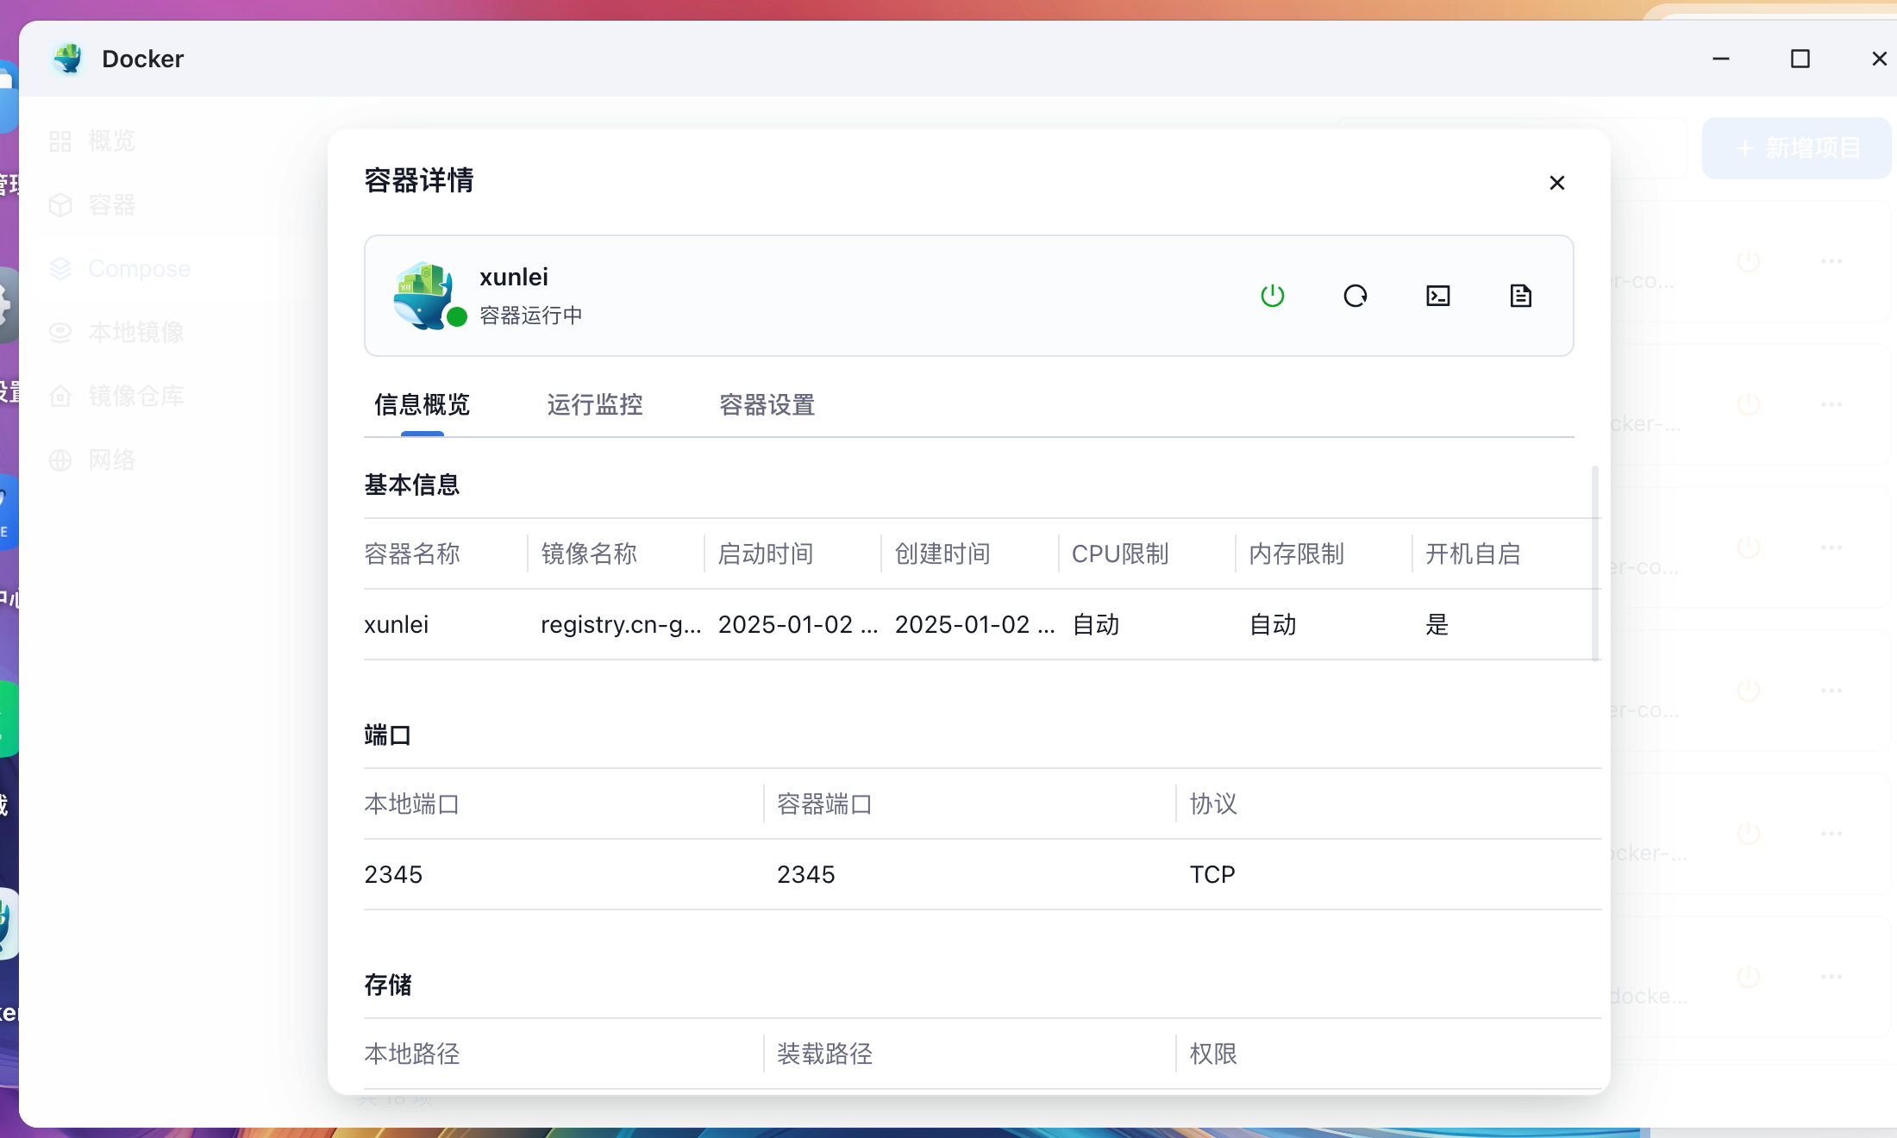Screen dimensions: 1897x1138
Task: Maximize the Docker window
Action: pos(1800,59)
